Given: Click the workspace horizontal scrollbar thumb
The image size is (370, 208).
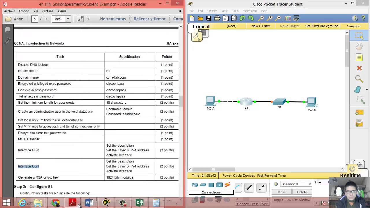Looking at the screenshot, I should coord(214,169).
